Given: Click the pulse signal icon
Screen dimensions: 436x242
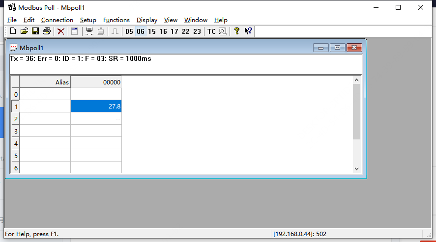Looking at the screenshot, I should [x=115, y=31].
